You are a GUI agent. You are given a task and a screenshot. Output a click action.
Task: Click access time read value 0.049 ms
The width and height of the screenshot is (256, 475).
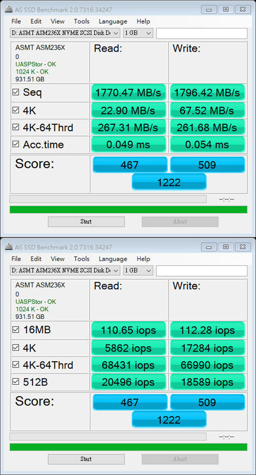click(128, 144)
